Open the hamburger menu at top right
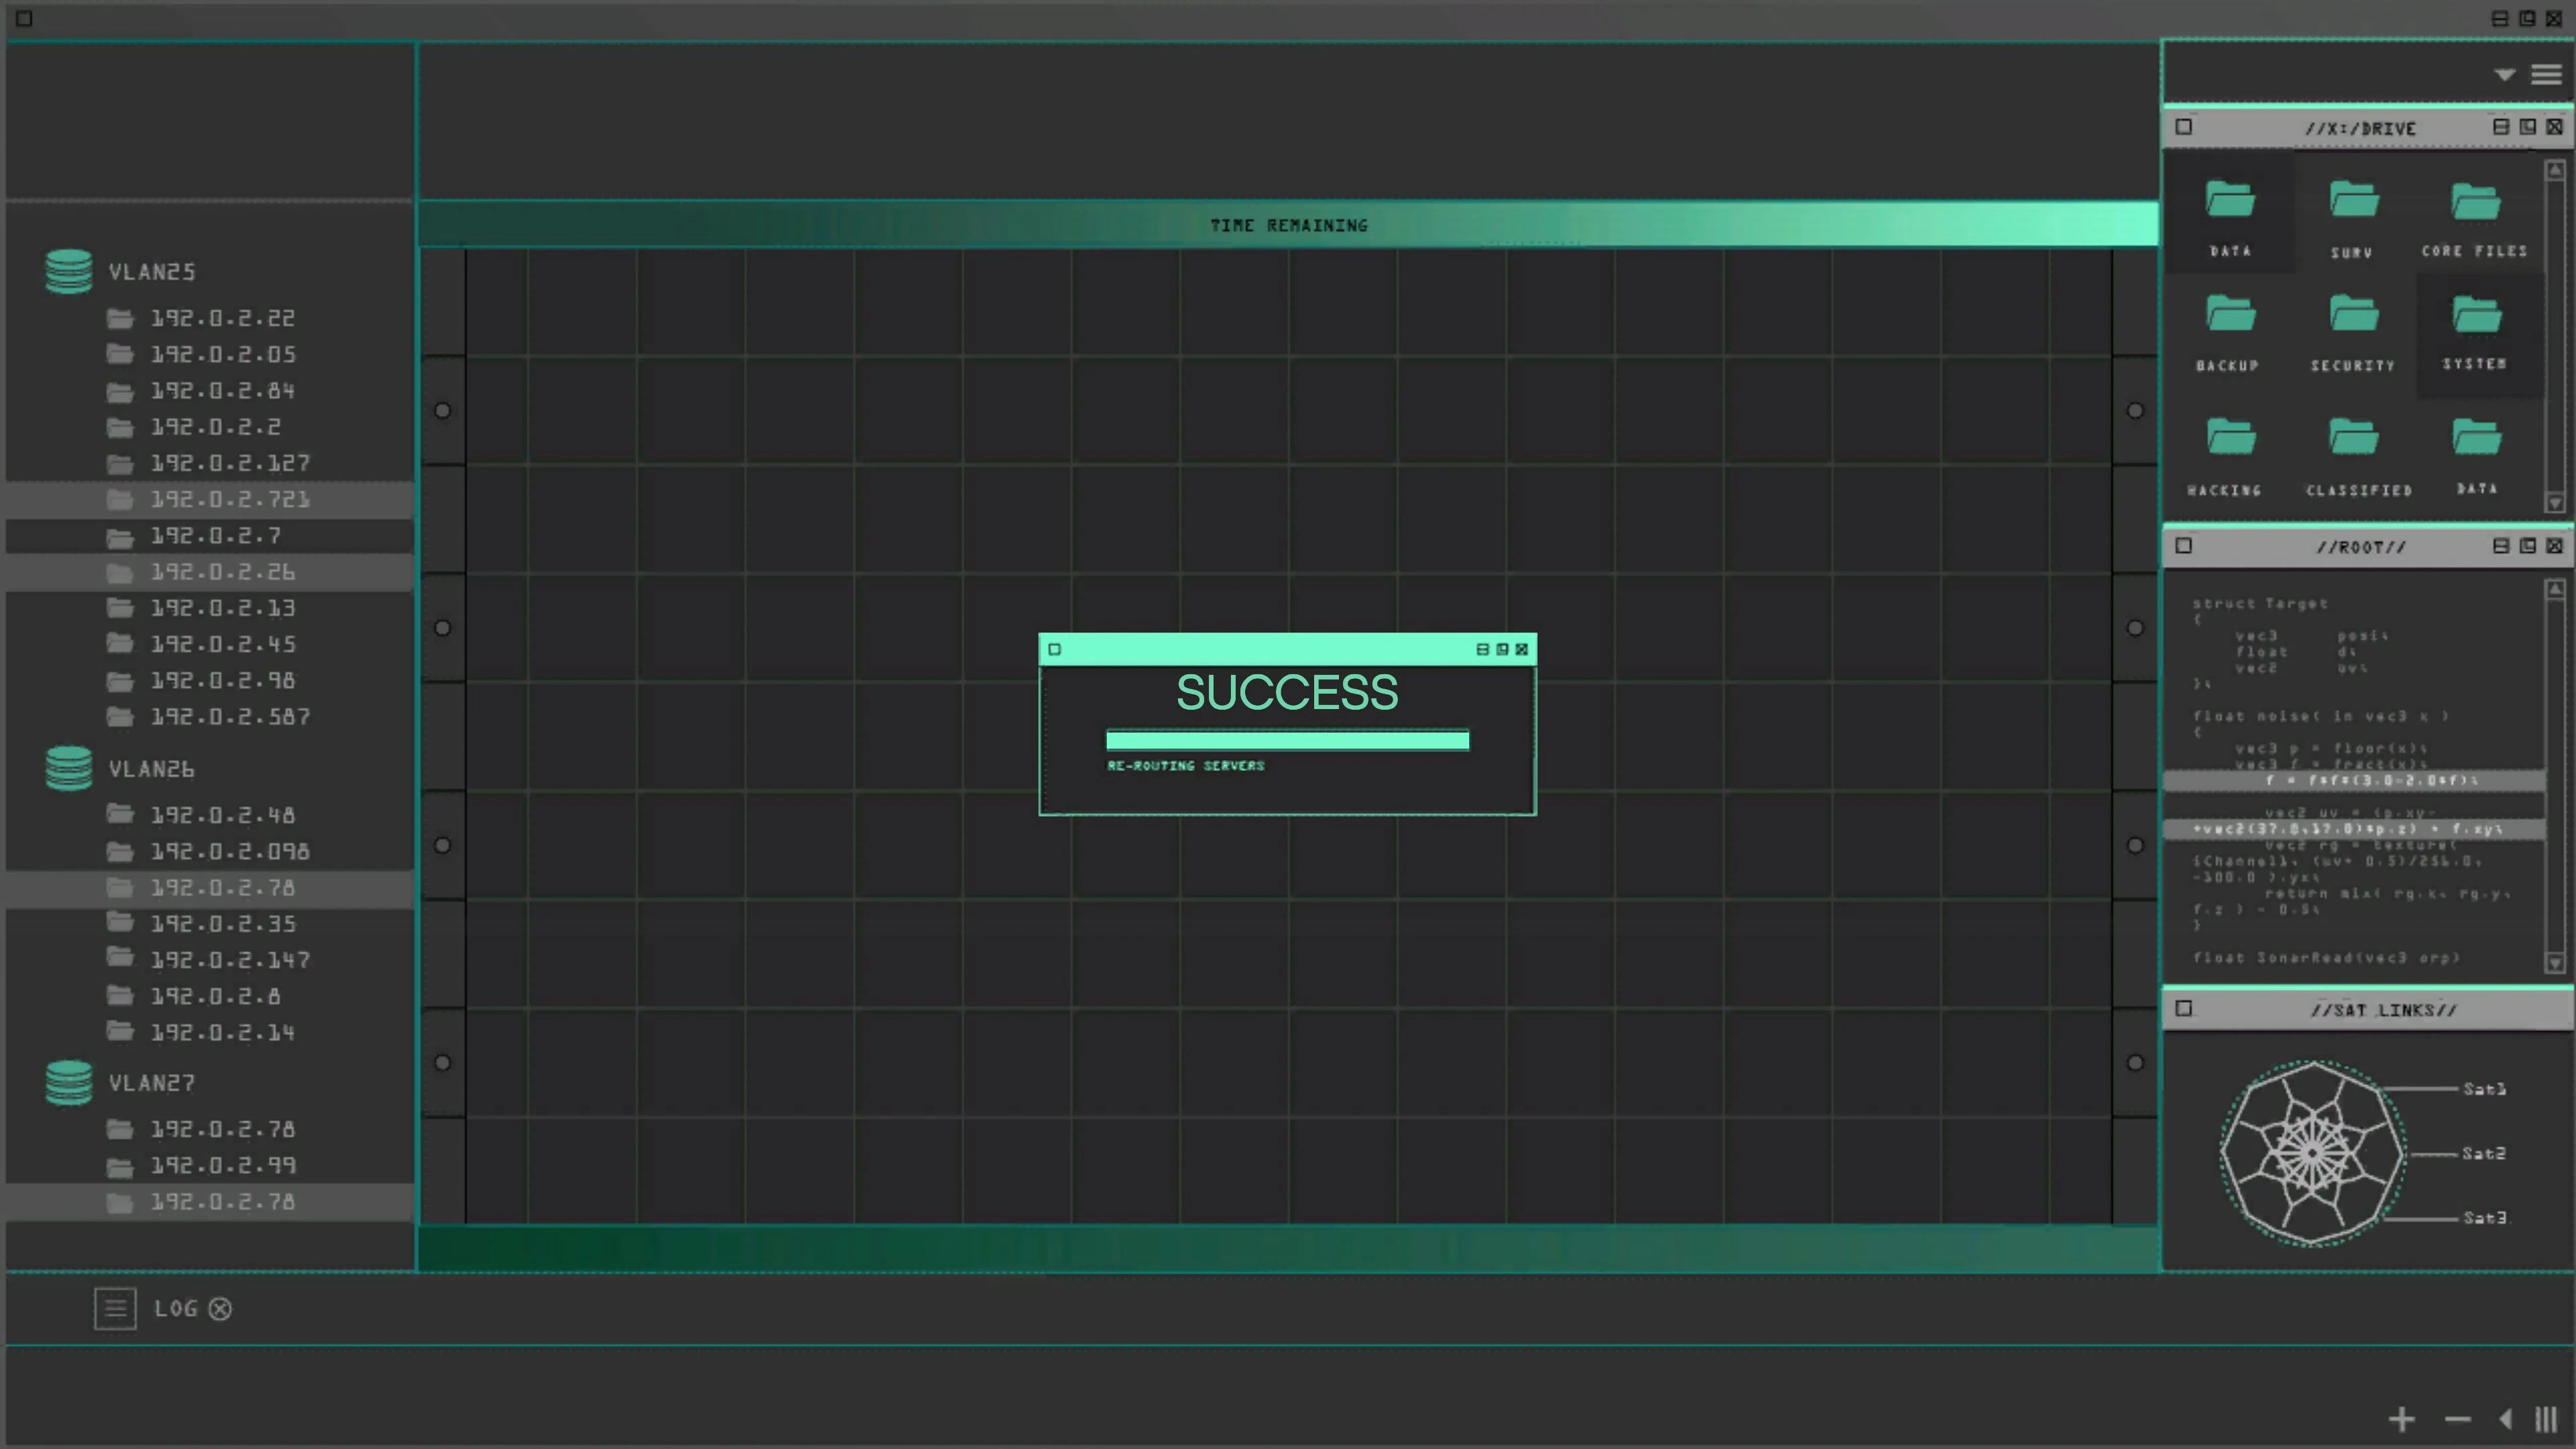This screenshot has width=2576, height=1449. [2546, 75]
